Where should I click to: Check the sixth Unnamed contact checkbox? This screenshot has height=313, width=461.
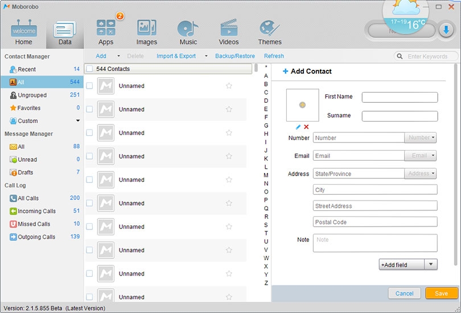point(89,203)
